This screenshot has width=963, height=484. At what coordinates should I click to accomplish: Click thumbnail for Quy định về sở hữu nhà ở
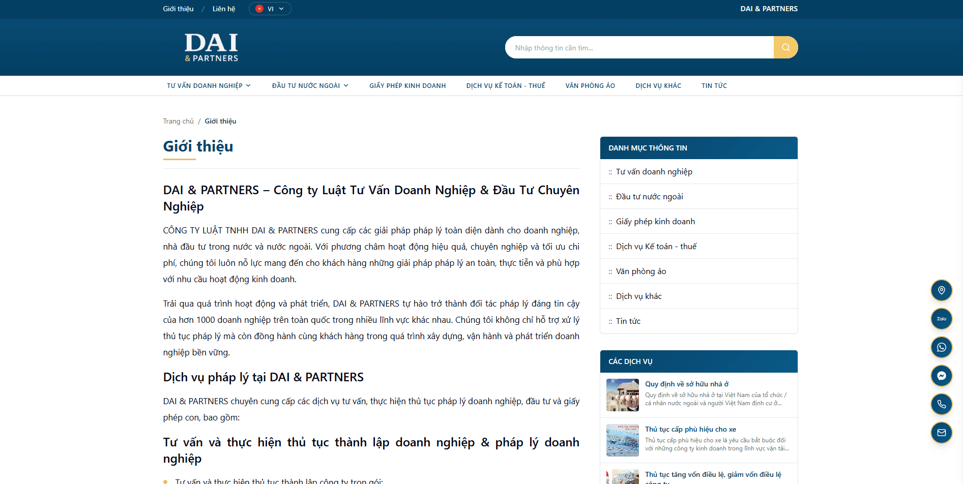click(x=623, y=395)
